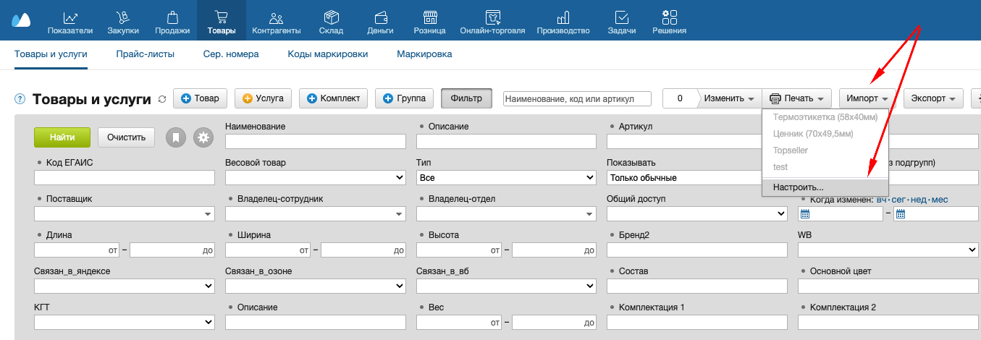Switch to the Прайс-листы tab
The image size is (981, 340).
pos(145,54)
